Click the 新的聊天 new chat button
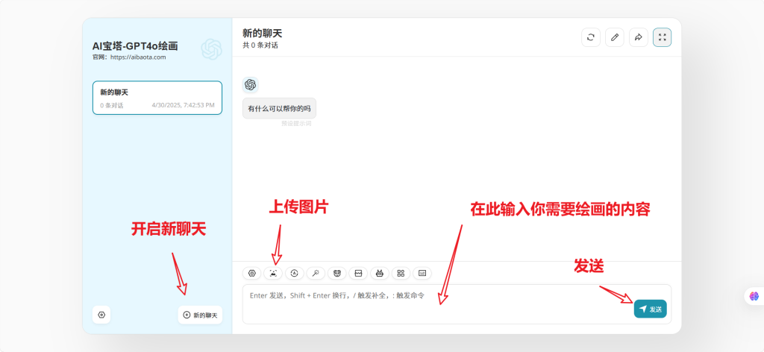The height and width of the screenshot is (352, 764). 200,315
